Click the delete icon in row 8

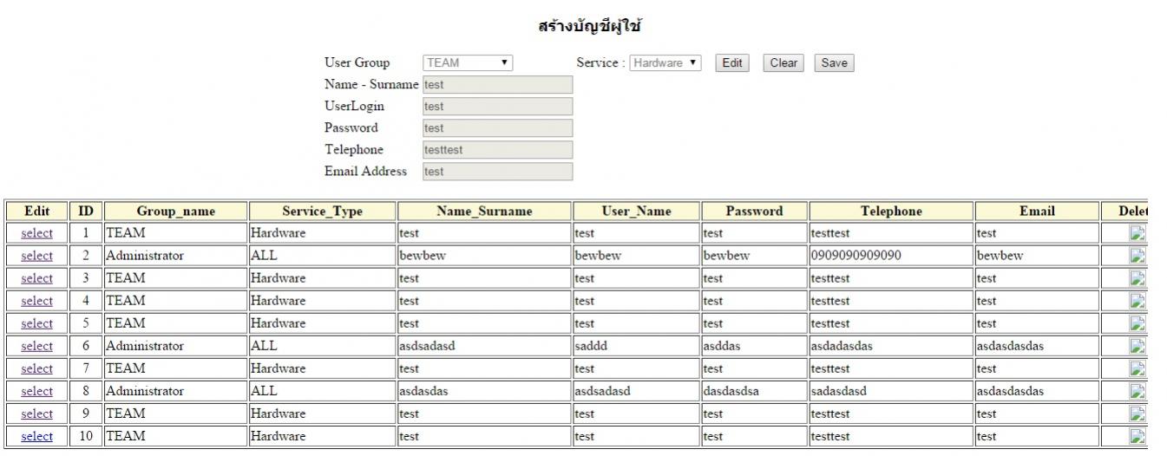click(x=1137, y=391)
